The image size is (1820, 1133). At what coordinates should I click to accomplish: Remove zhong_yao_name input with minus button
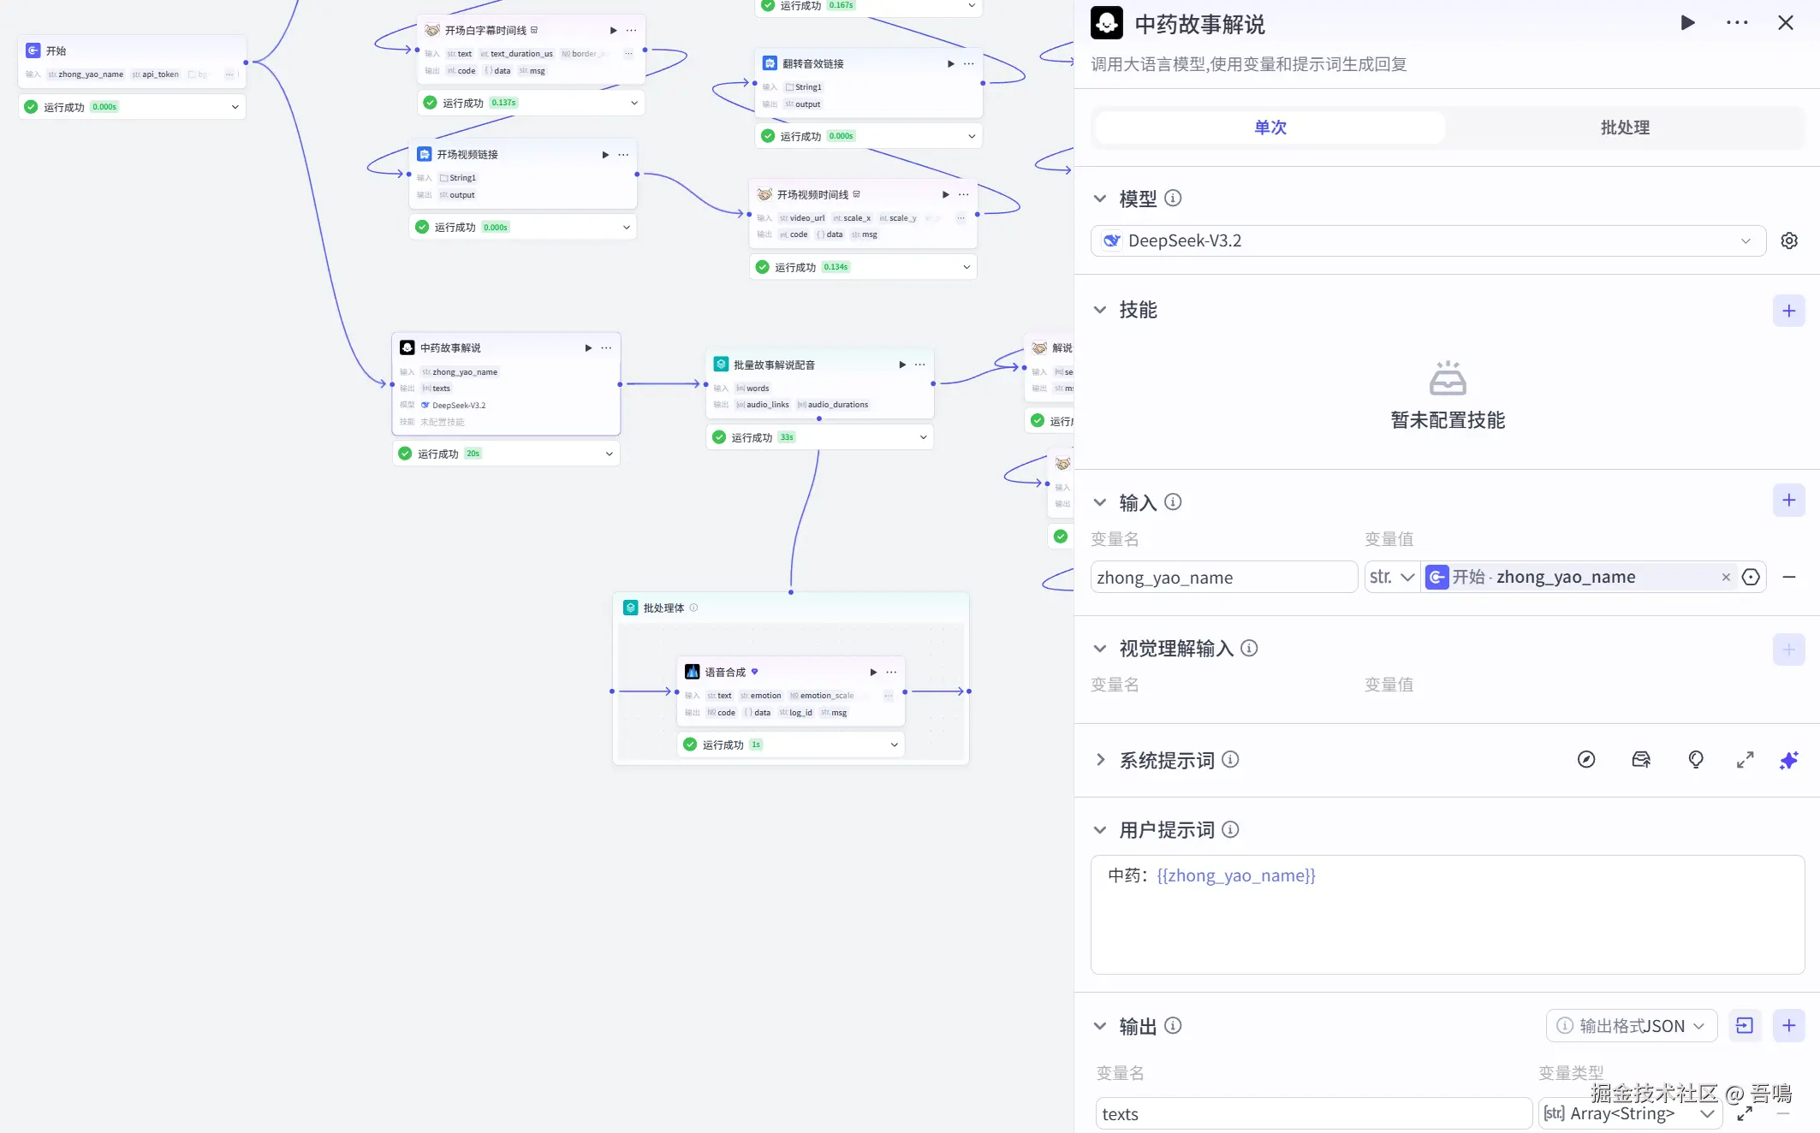click(1788, 578)
